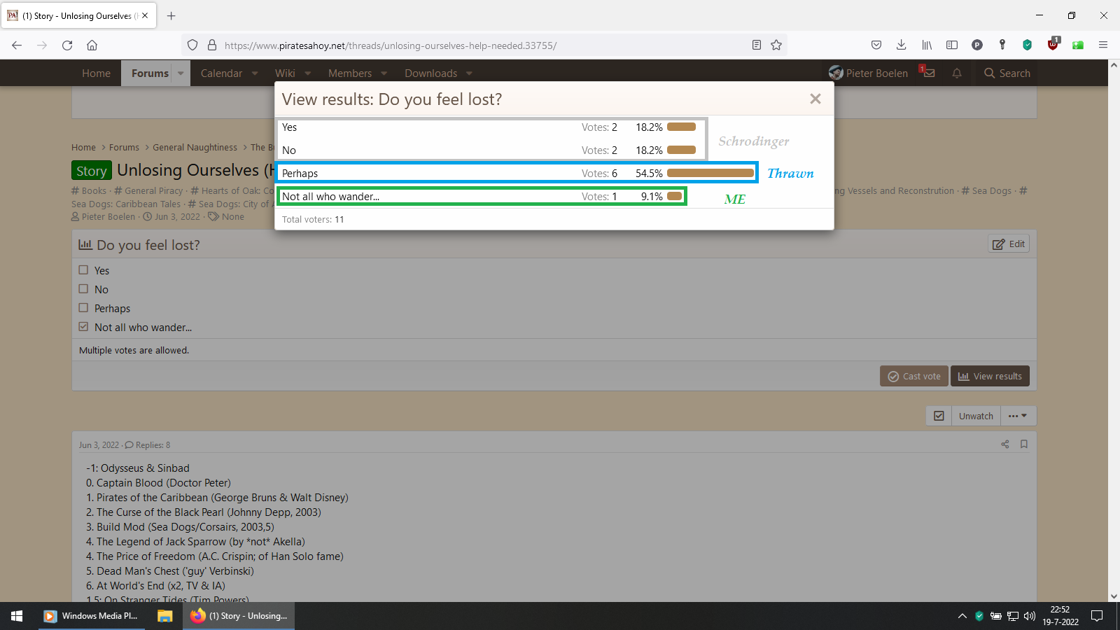Open thread tools more options dropdown
Image resolution: width=1120 pixels, height=630 pixels.
(1018, 416)
